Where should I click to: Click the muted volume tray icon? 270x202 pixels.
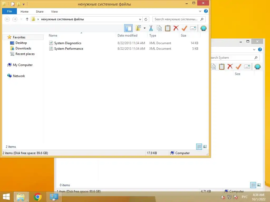[x=223, y=197]
